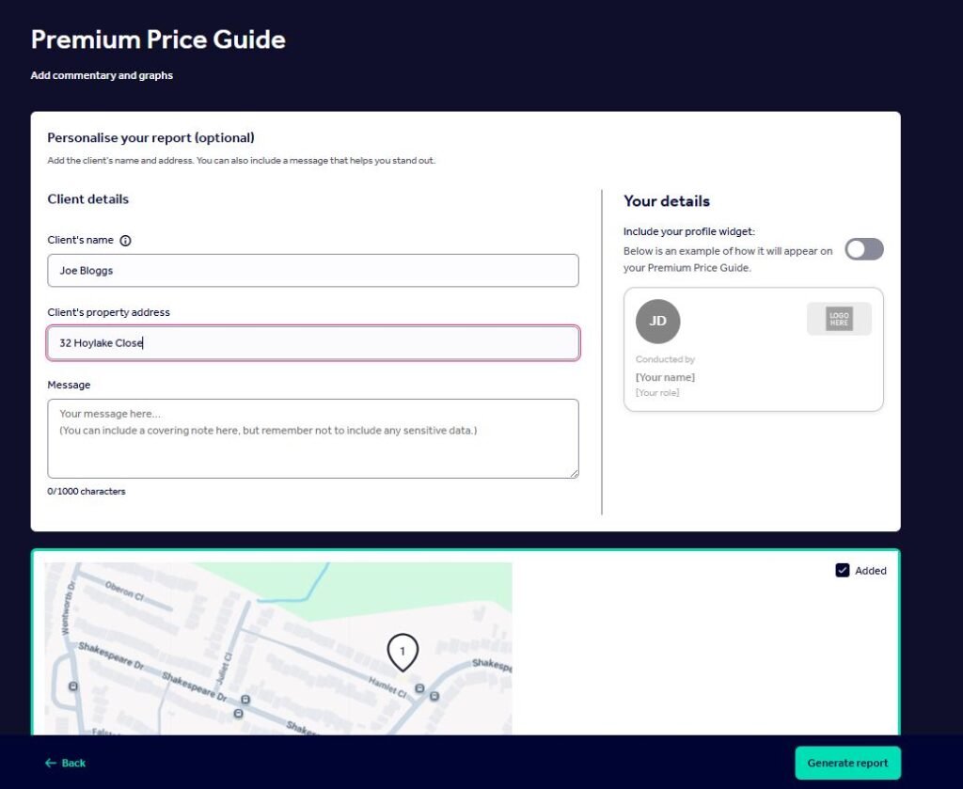Click into the Message text area
The image size is (963, 789).
313,438
